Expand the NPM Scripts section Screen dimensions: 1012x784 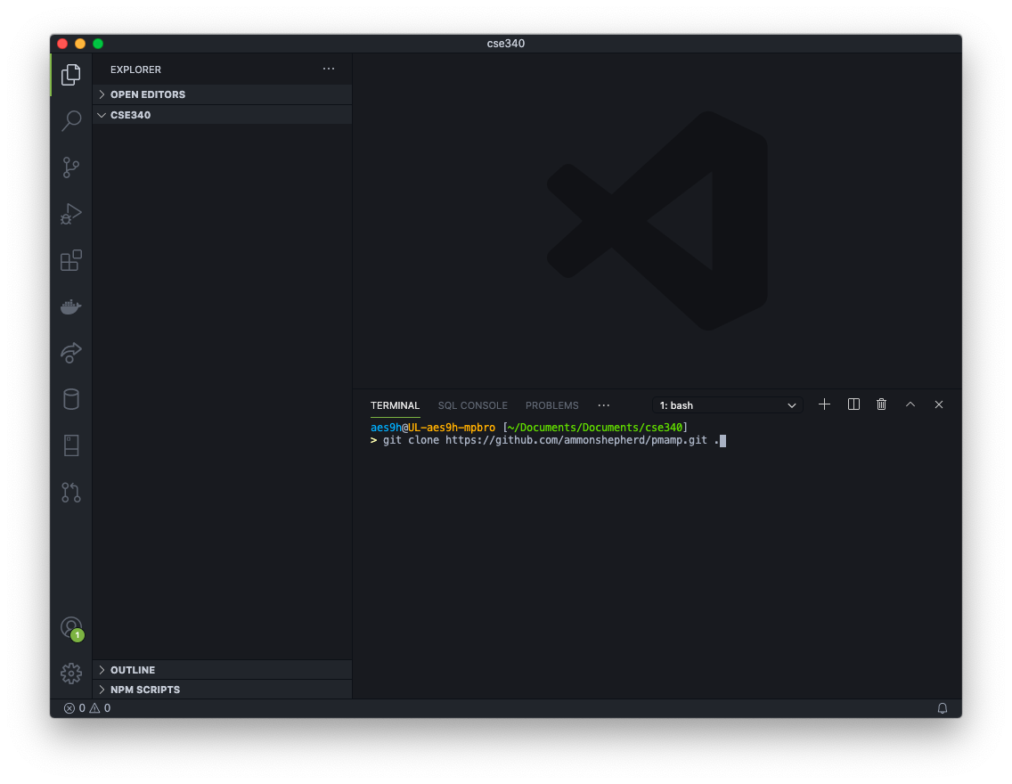pyautogui.click(x=222, y=690)
